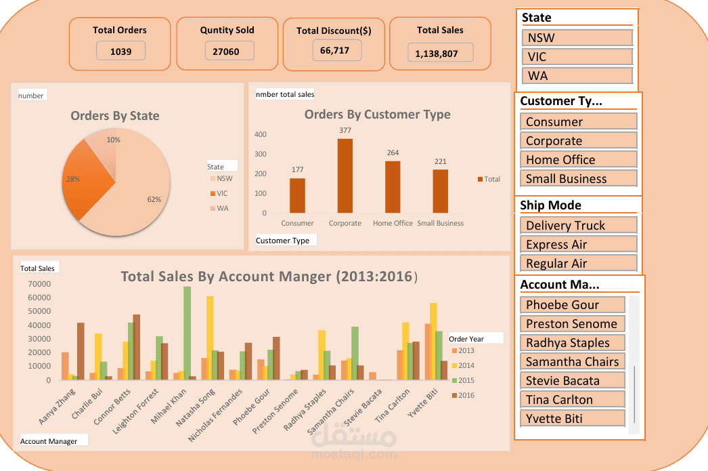Click the Consumer bar labeled 177

(297, 195)
